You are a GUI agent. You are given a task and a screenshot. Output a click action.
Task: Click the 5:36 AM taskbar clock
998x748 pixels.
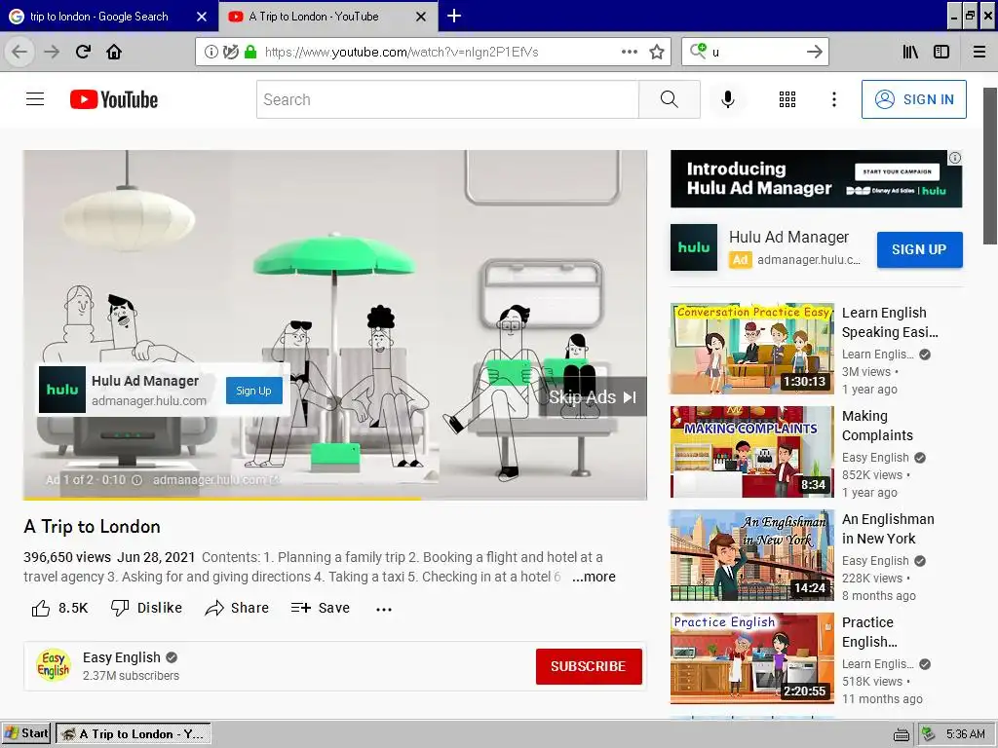point(965,734)
